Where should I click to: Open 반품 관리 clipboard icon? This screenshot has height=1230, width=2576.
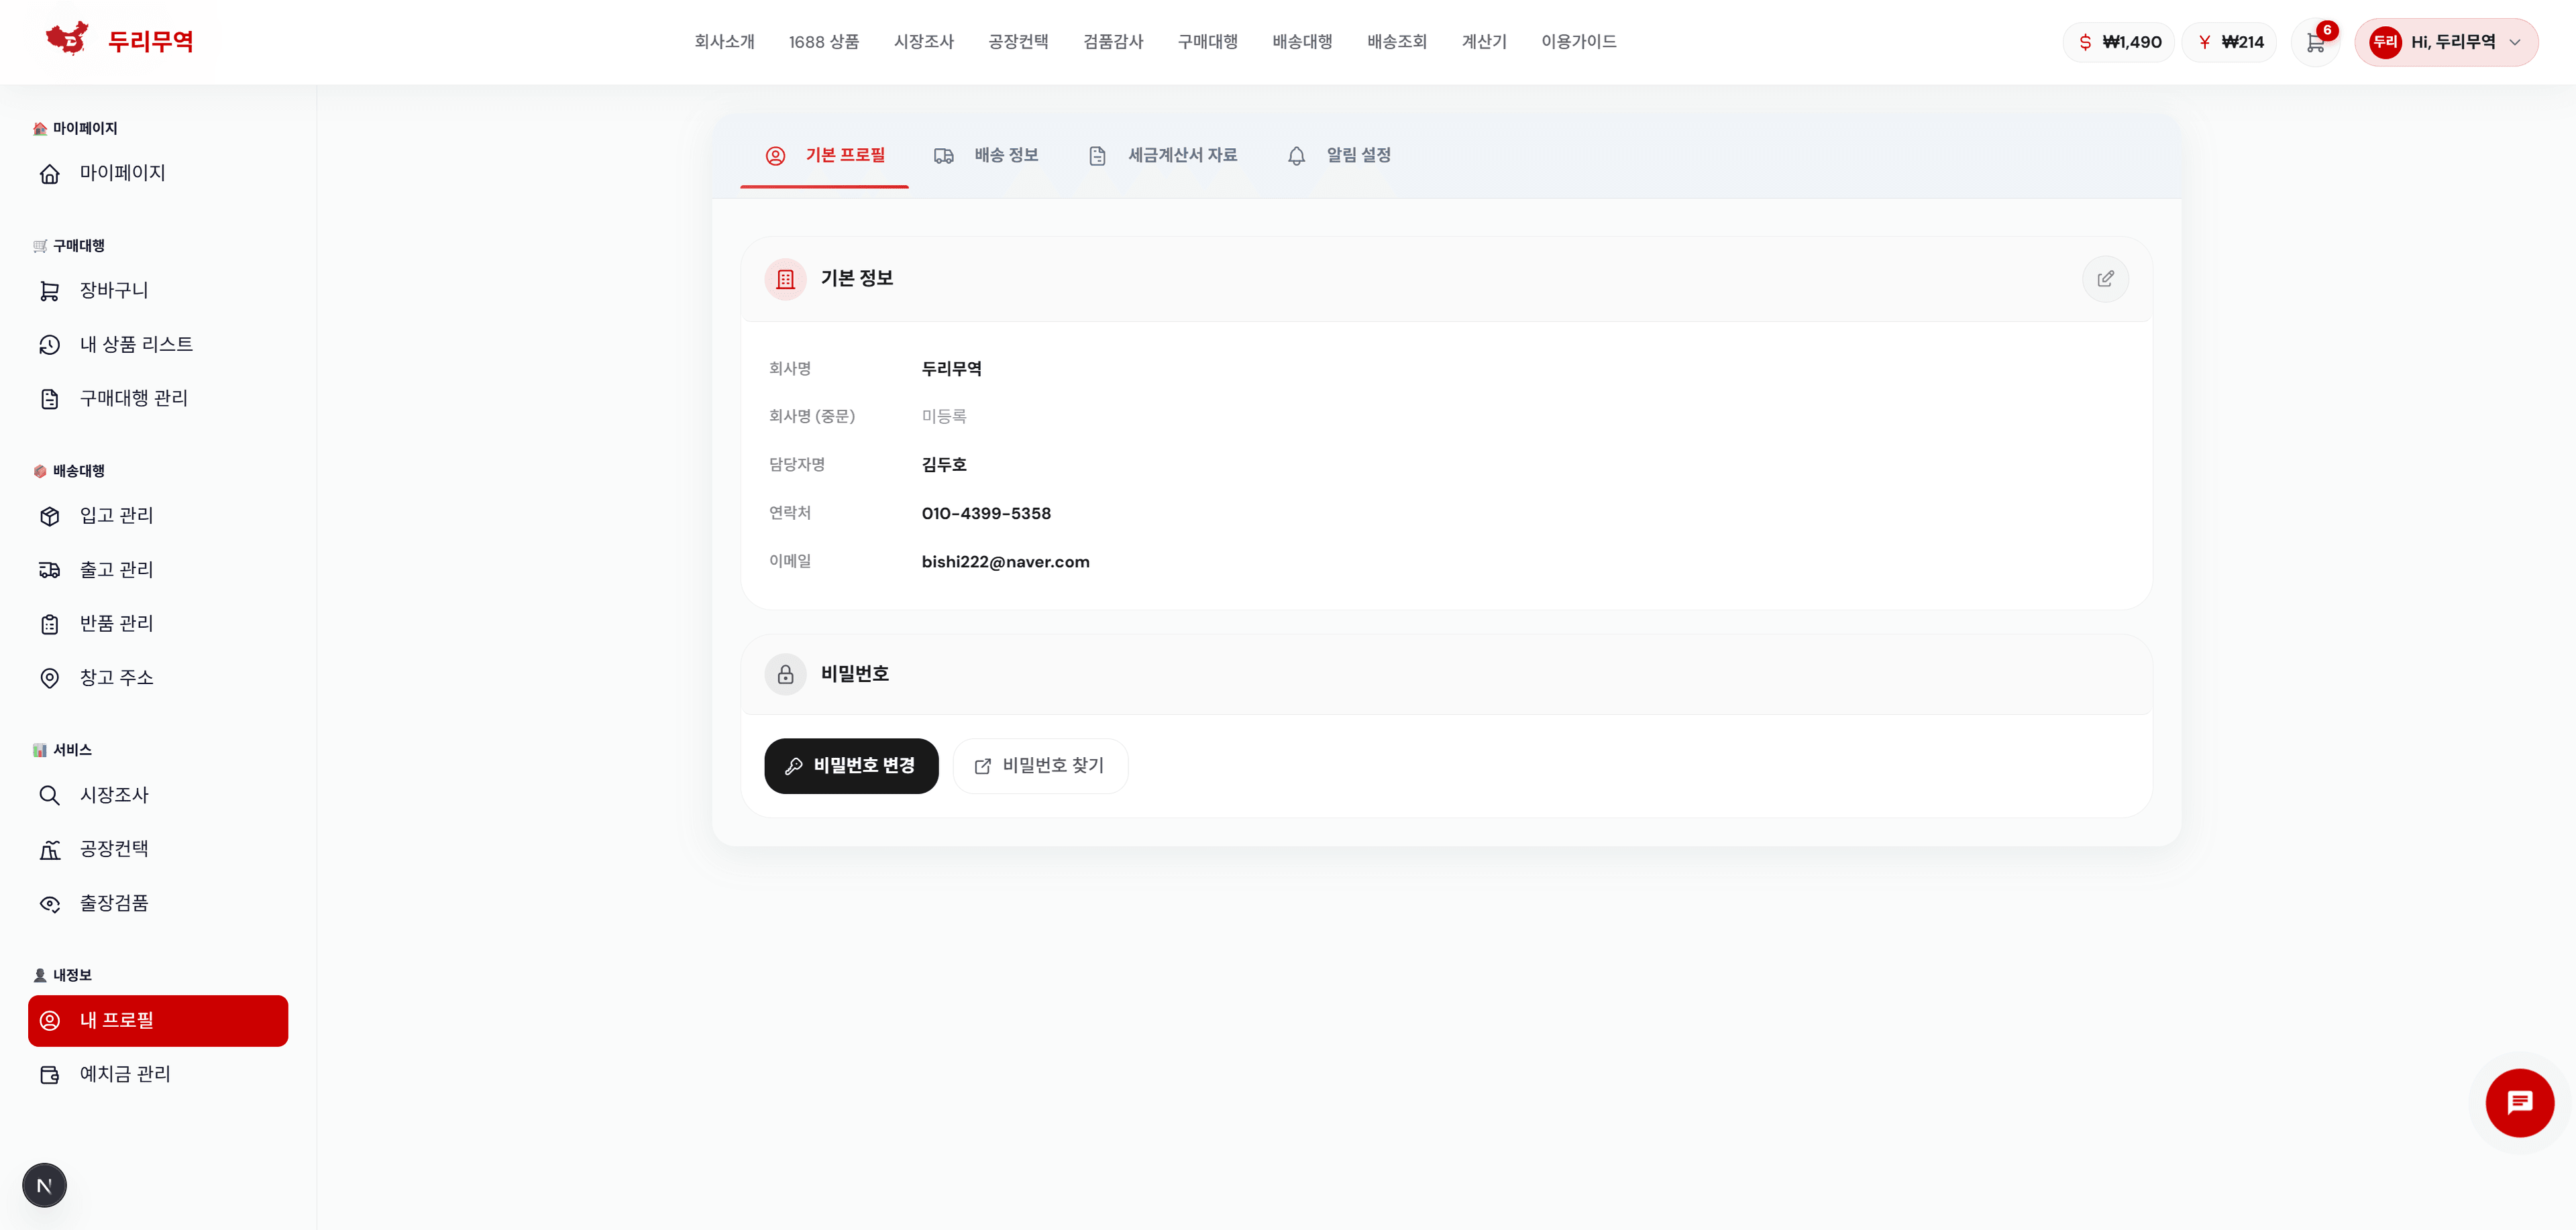click(50, 623)
